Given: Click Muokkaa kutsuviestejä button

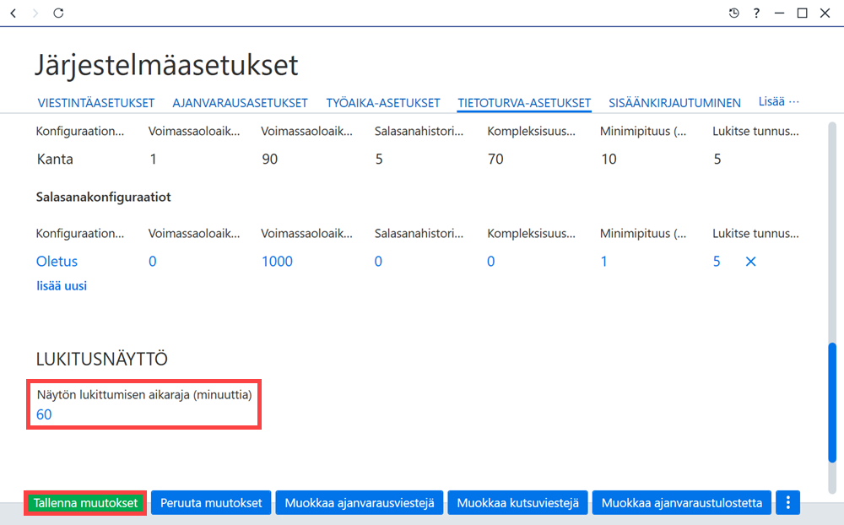Looking at the screenshot, I should (x=518, y=503).
